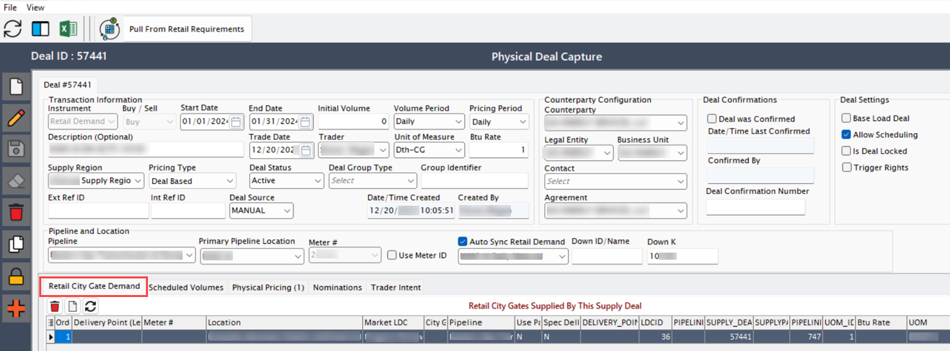
Task: Export to Excel icon
Action: (68, 29)
